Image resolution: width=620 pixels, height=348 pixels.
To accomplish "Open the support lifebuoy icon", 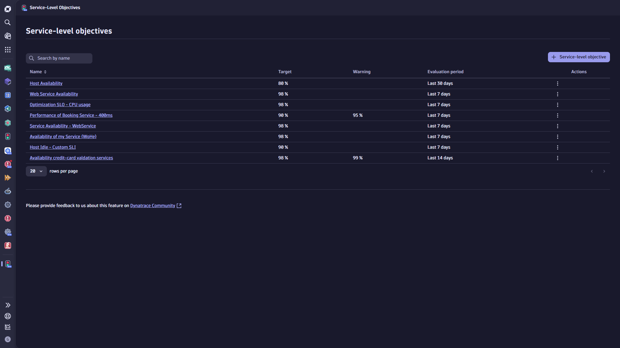I will [x=8, y=316].
